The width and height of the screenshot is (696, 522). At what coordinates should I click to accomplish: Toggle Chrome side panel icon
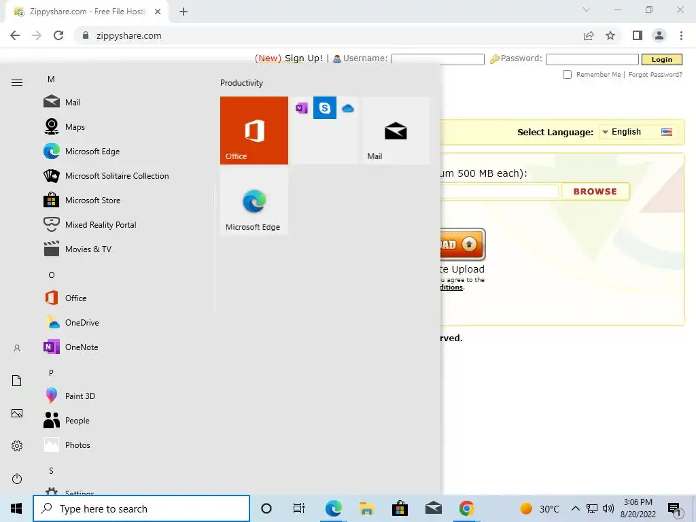pyautogui.click(x=638, y=35)
